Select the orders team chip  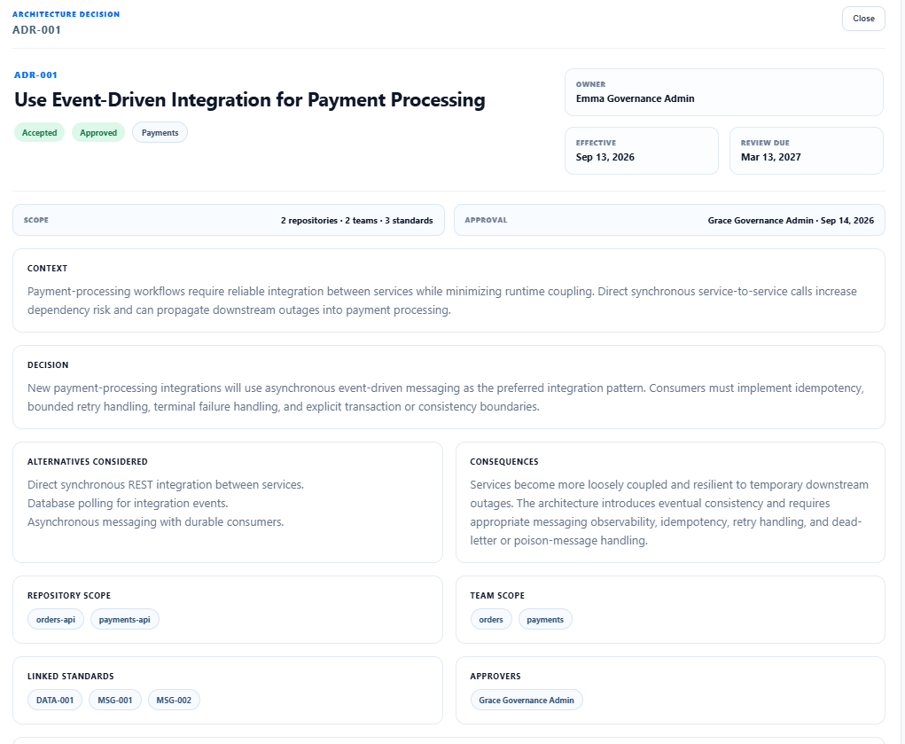tap(490, 619)
